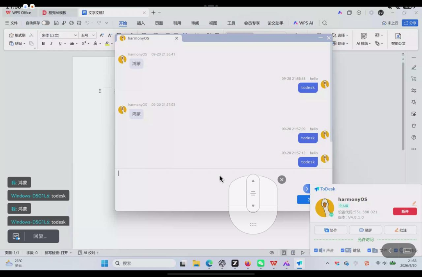Uncheck the 声音 access checkbox
Image resolution: width=422 pixels, height=277 pixels.
coord(316,250)
